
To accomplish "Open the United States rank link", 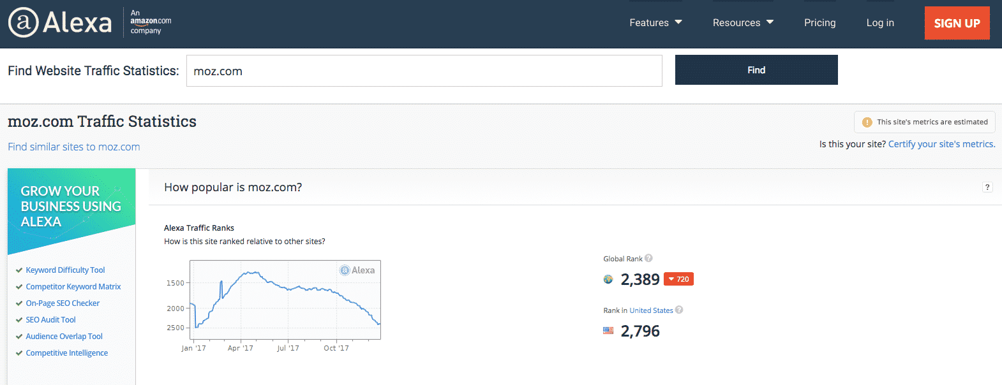I will pyautogui.click(x=651, y=310).
